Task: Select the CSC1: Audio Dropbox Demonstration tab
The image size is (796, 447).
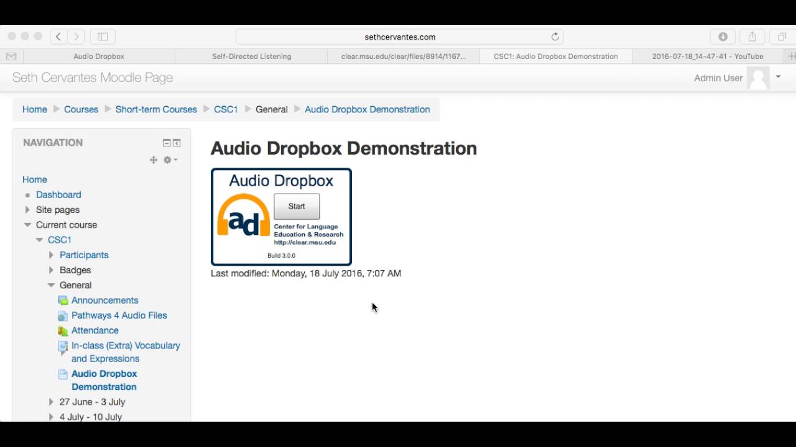Action: coord(555,56)
